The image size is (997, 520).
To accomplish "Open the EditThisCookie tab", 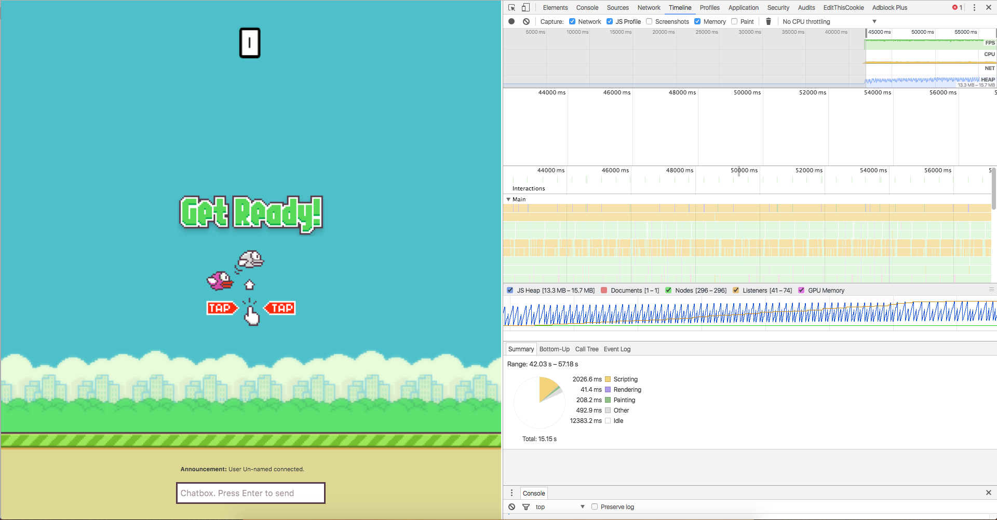I will tap(843, 7).
